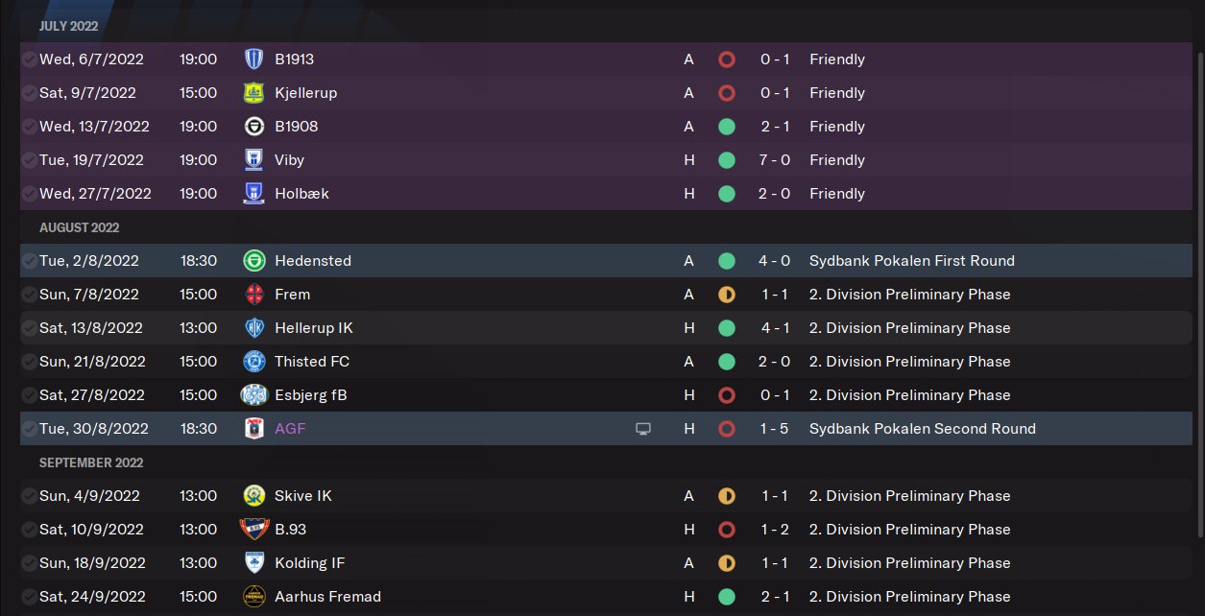This screenshot has height=616, width=1205.
Task: Click the Frem club badge
Action: [254, 295]
